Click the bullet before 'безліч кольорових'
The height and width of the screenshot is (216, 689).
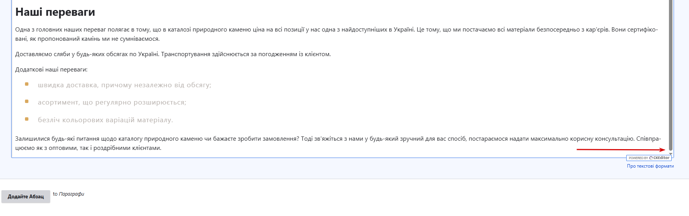[27, 119]
